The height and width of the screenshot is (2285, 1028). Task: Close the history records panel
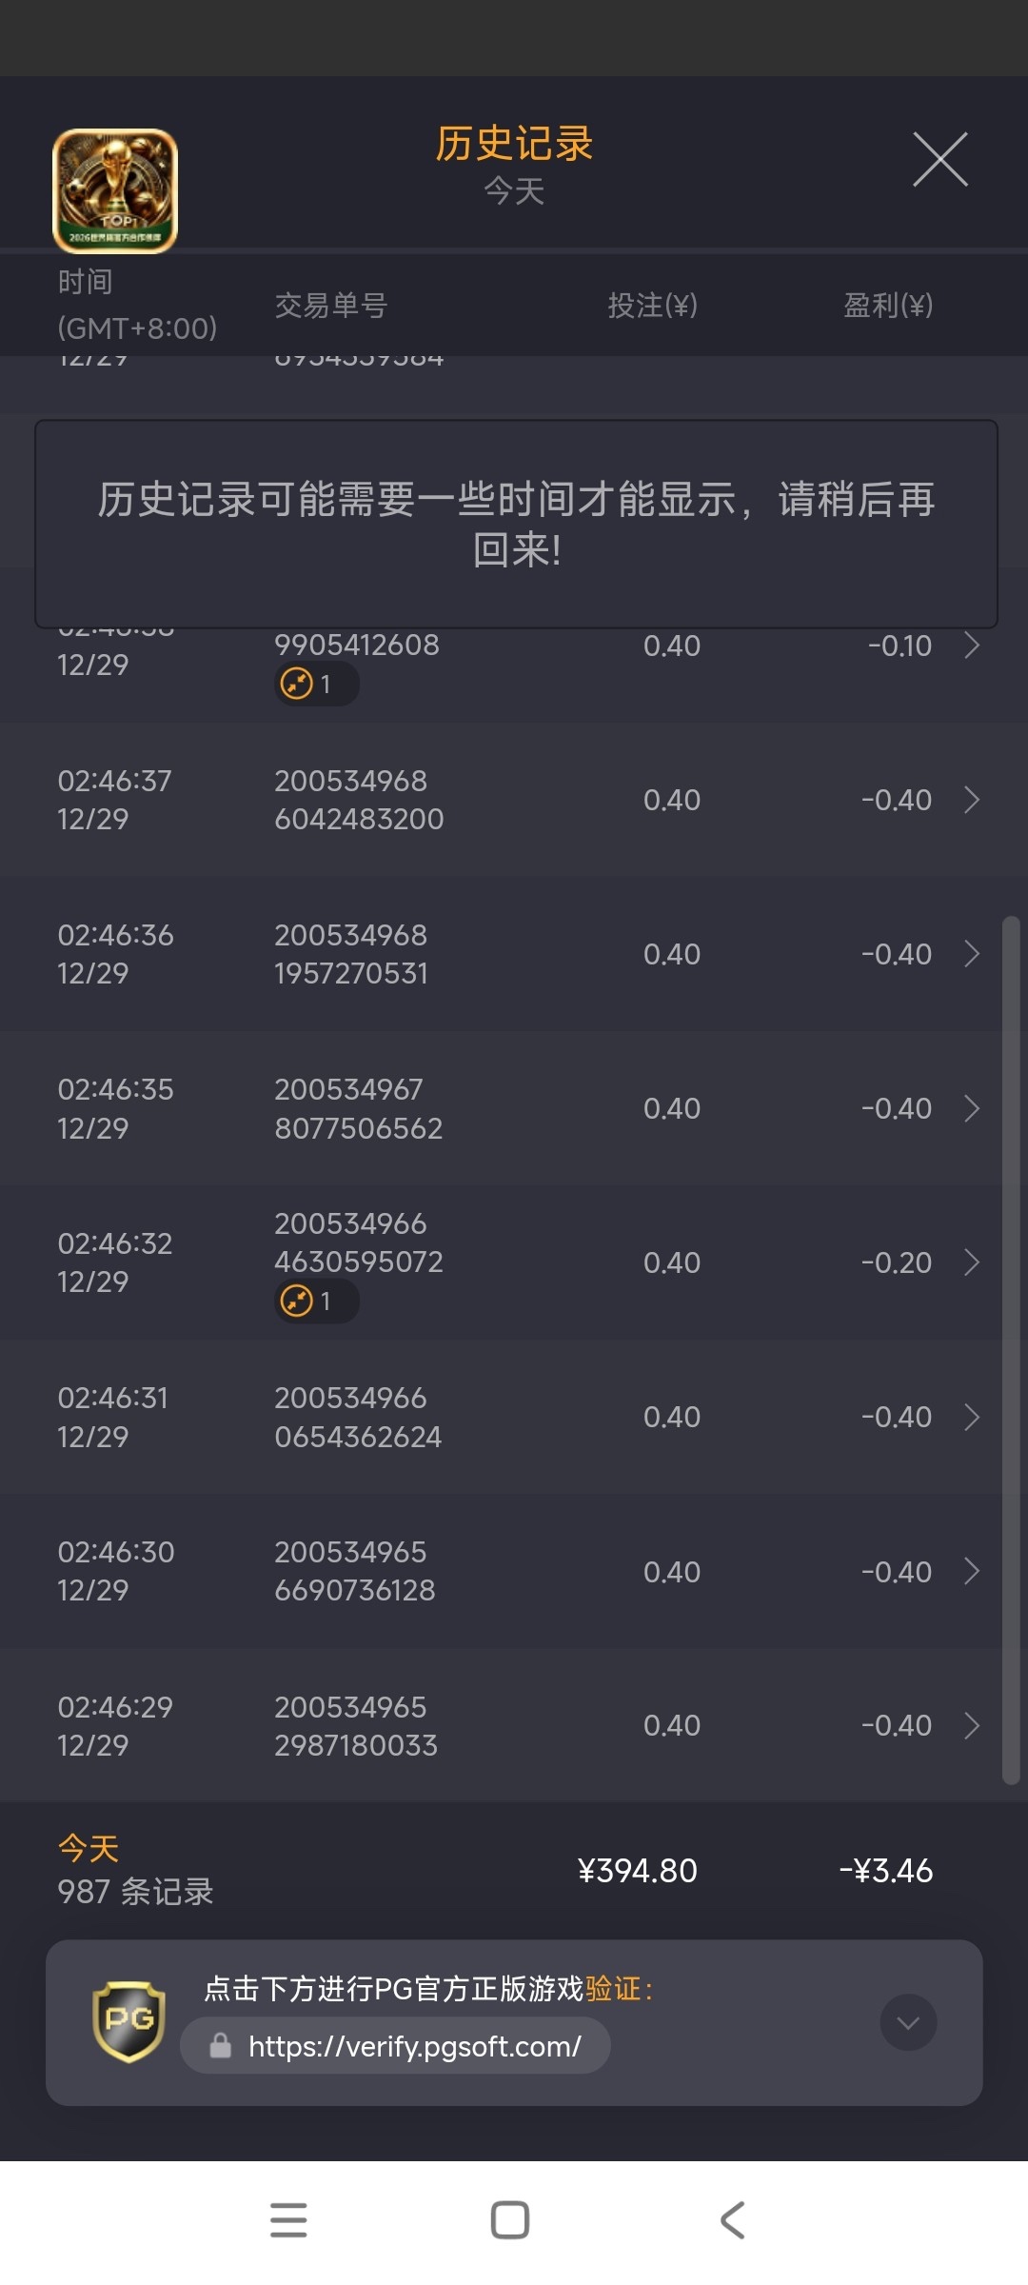pos(940,160)
